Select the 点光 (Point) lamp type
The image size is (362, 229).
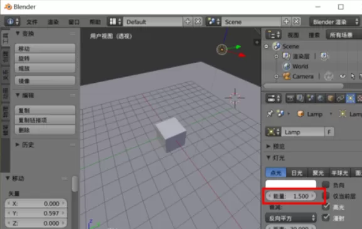point(276,173)
